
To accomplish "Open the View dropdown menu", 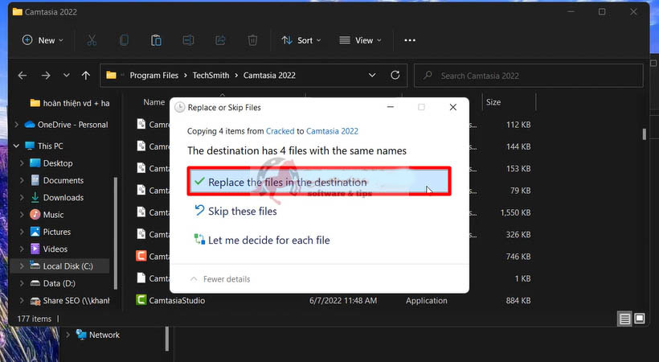I will click(x=361, y=40).
